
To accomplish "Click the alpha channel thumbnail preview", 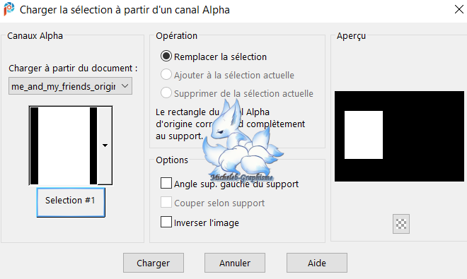I will pos(64,146).
